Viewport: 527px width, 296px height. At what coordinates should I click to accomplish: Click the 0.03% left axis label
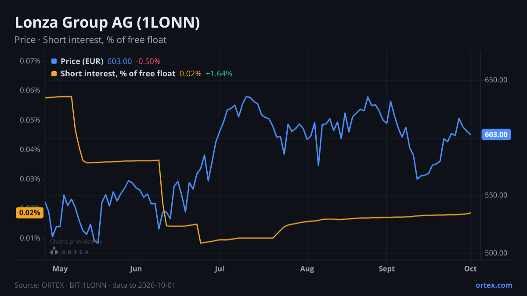[x=30, y=179]
